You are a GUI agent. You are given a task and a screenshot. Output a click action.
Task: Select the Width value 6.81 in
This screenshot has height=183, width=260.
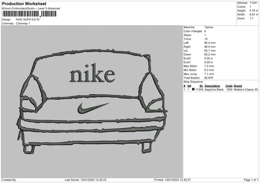pyautogui.click(x=253, y=15)
